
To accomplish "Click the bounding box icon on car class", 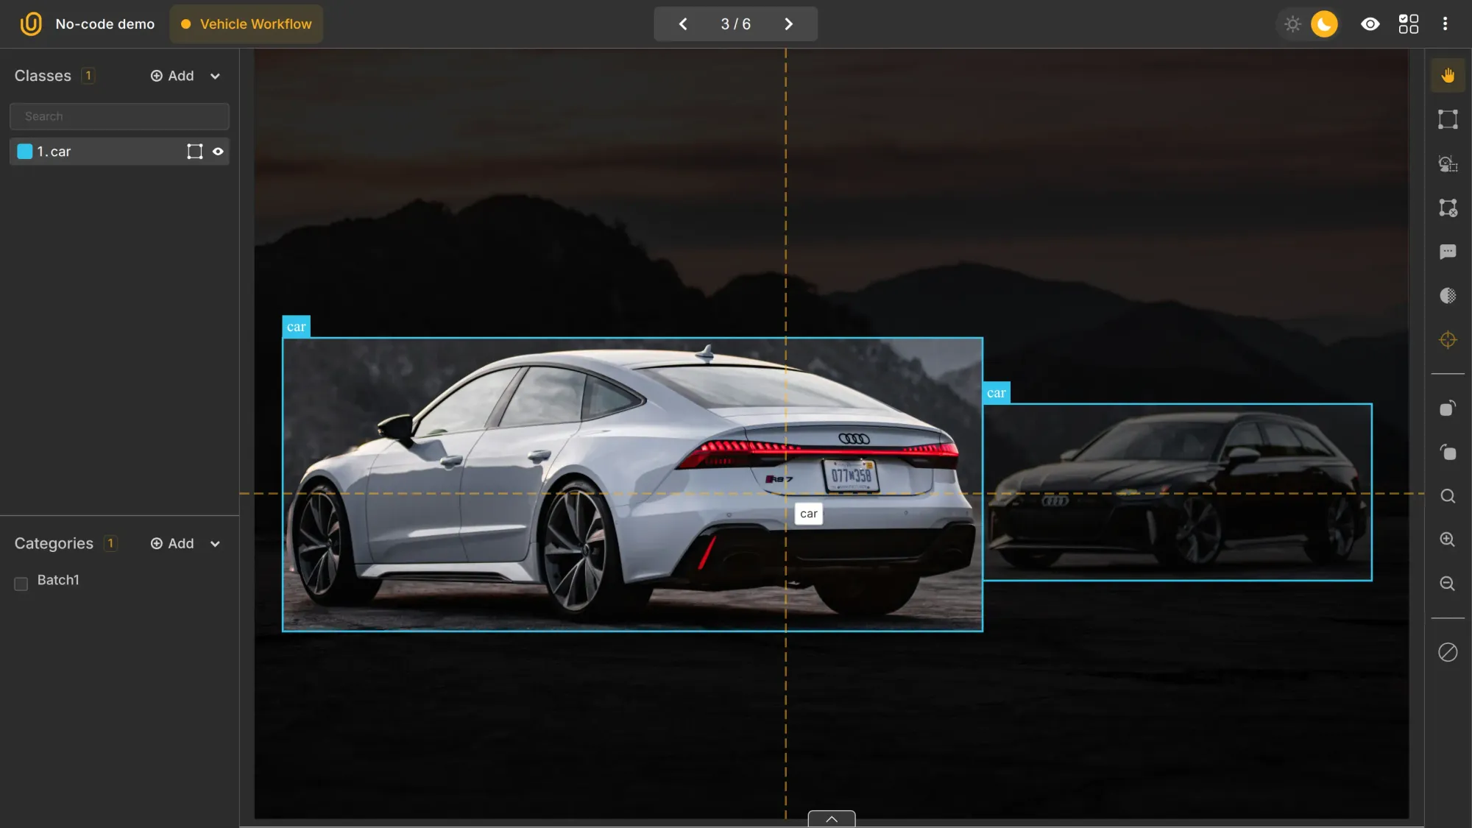I will point(194,152).
